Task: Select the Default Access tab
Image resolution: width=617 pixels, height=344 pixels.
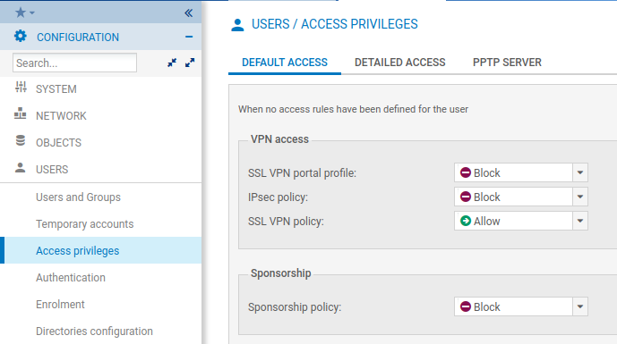Action: (285, 63)
